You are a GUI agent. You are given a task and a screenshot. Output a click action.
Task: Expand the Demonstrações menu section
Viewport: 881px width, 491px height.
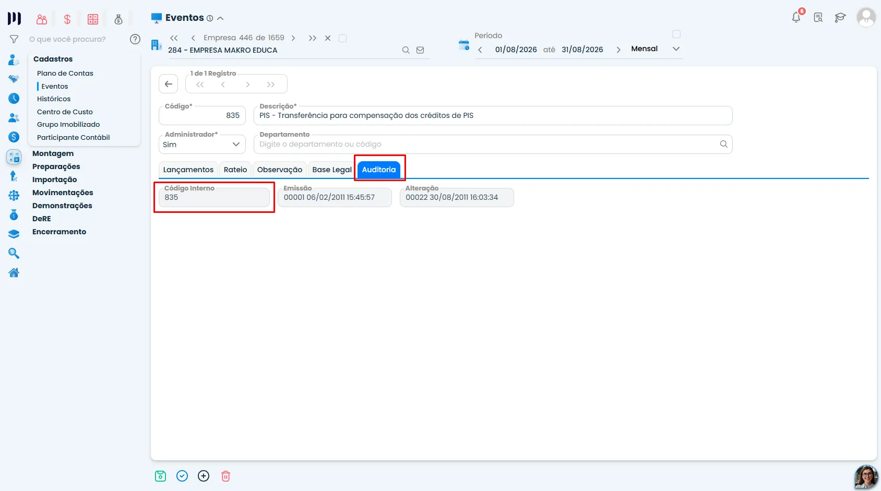[62, 206]
